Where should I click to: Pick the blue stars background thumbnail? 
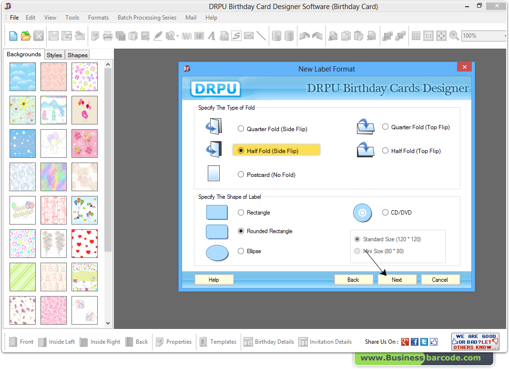[23, 143]
